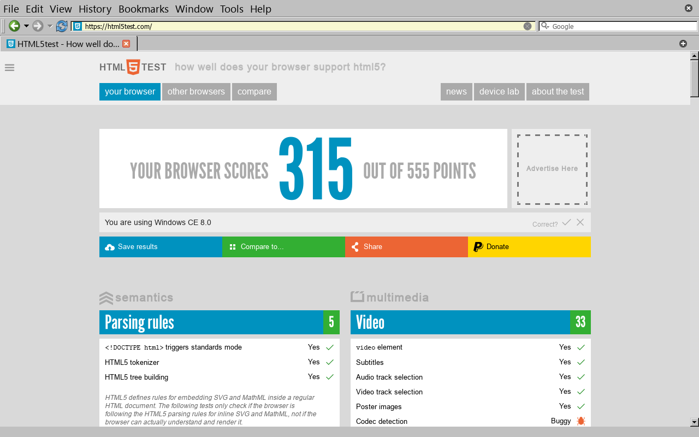Click 'Poster images' row
Screen dimensions: 699x437
point(471,406)
